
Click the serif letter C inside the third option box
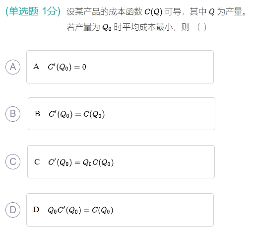tap(37, 162)
